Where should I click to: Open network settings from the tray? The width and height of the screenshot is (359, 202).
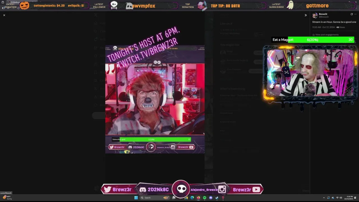click(x=337, y=198)
